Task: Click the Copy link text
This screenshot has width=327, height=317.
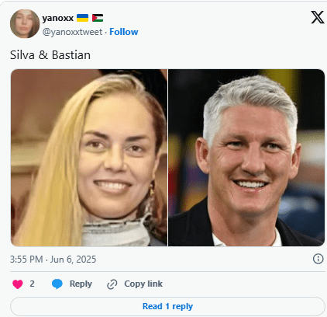Action: pyautogui.click(x=143, y=284)
